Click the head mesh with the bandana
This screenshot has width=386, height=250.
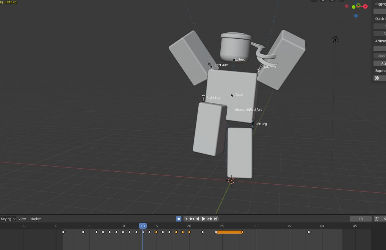pos(236,47)
